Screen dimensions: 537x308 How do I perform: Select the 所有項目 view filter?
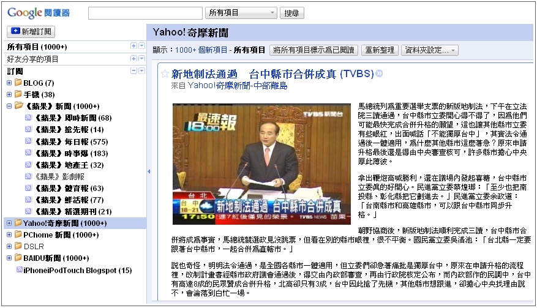tap(249, 50)
